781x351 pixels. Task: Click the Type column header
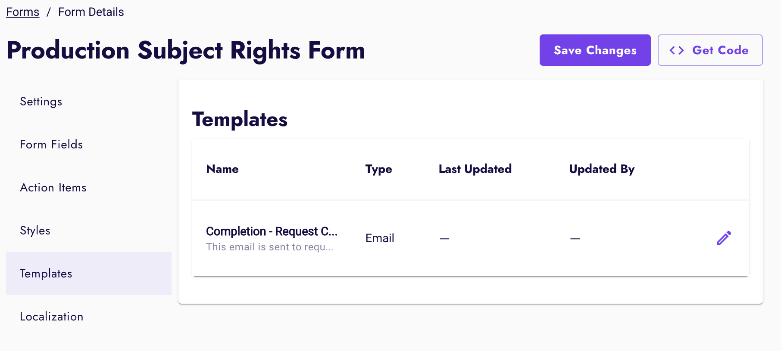[x=378, y=169]
